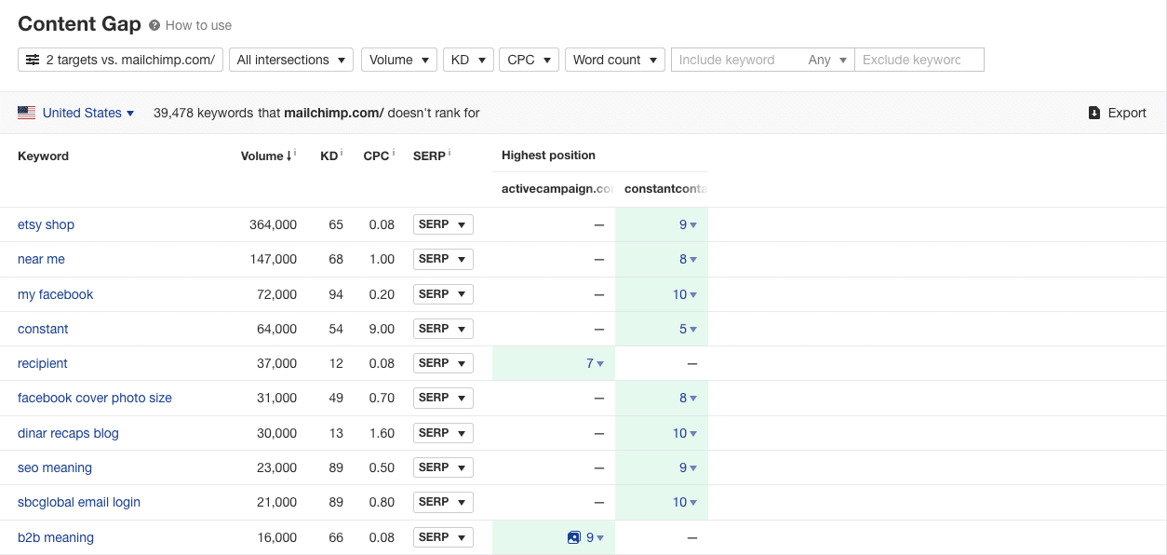1167x555 pixels.
Task: Select the 147,000 volume value
Action: tap(273, 259)
